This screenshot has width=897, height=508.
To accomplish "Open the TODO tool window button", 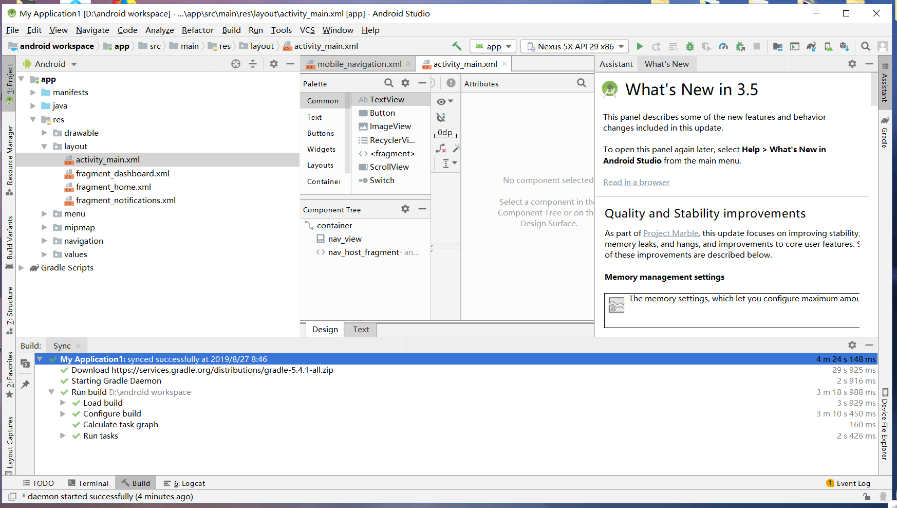I will coord(39,483).
